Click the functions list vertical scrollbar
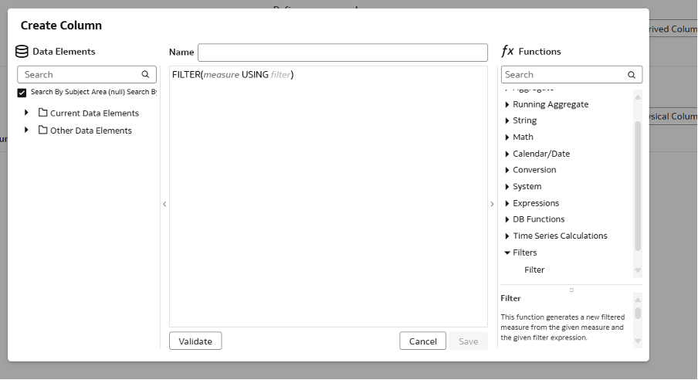The image size is (698, 380). (638, 185)
